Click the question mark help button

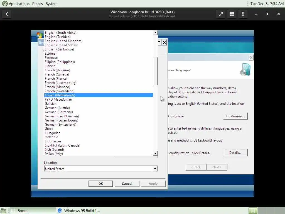pyautogui.click(x=159, y=43)
